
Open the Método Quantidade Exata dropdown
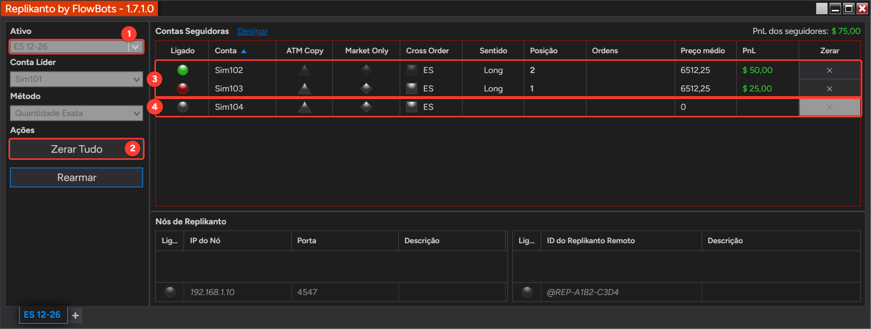pyautogui.click(x=77, y=113)
